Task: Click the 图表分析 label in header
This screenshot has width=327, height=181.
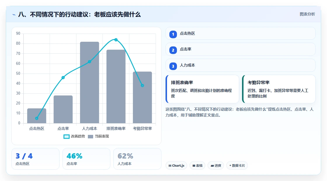Action: click(307, 14)
